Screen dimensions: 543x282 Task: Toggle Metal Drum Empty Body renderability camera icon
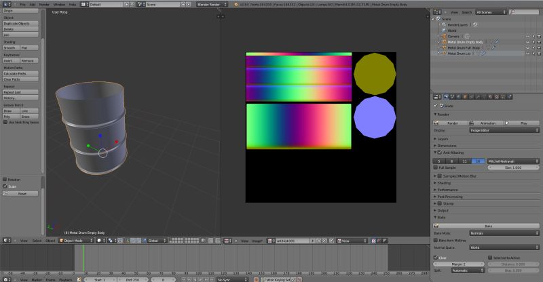pos(539,42)
